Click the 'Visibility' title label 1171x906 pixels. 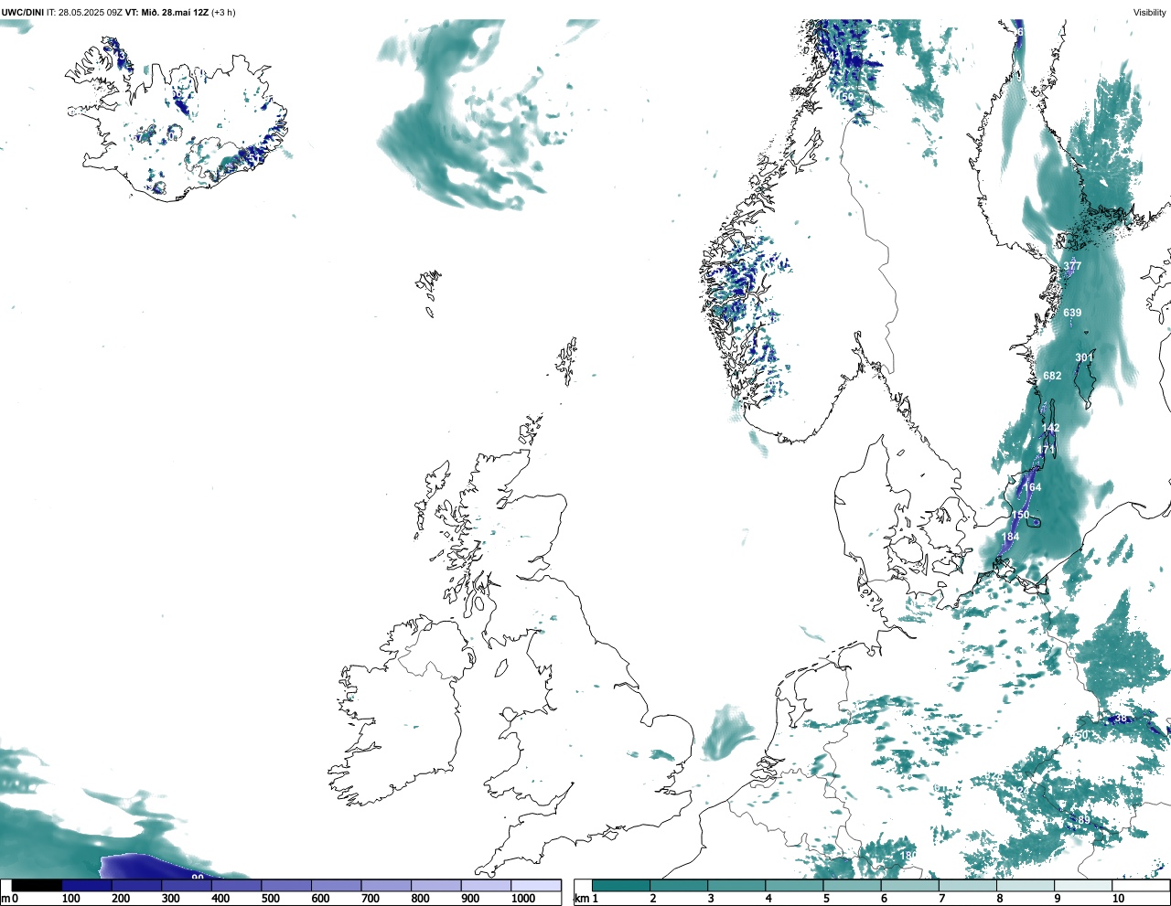1150,12
